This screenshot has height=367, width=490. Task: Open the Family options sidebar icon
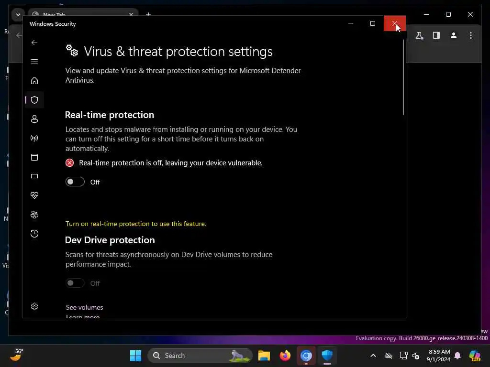[x=34, y=215]
